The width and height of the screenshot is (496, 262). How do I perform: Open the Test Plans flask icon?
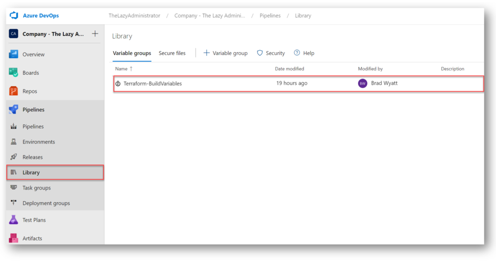coord(14,219)
